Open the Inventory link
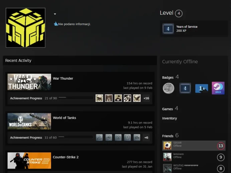This screenshot has width=231, height=173. (x=170, y=118)
